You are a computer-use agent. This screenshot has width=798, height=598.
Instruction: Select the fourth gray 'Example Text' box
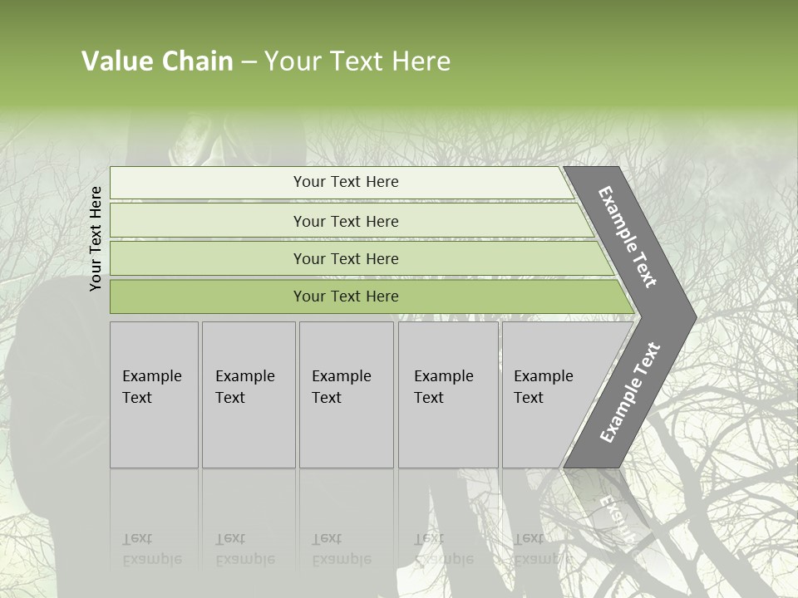click(448, 395)
